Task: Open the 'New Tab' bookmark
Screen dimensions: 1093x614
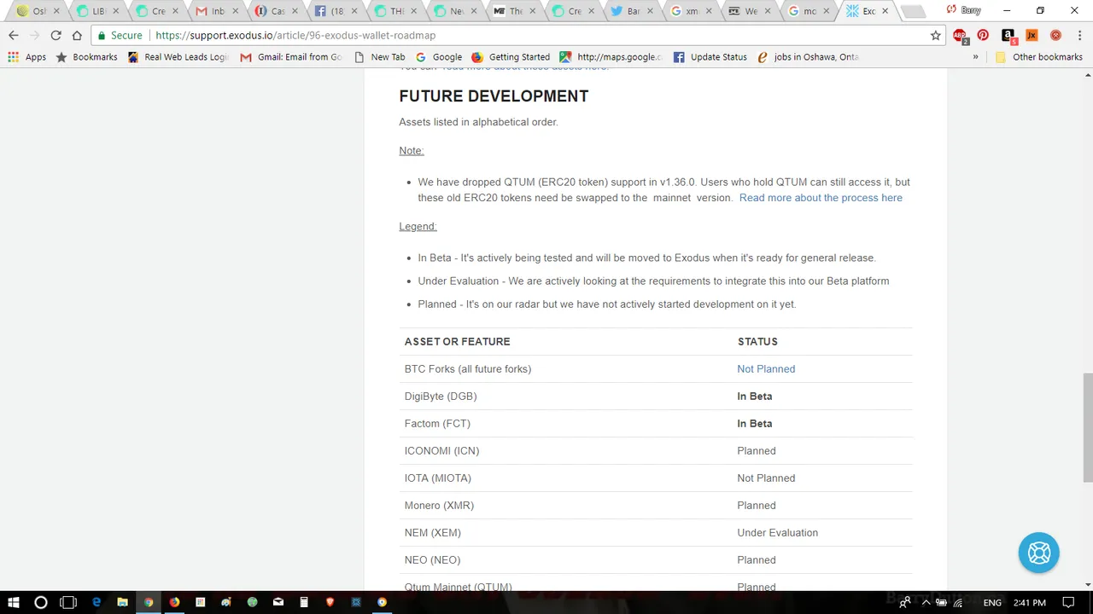Action: [379, 57]
